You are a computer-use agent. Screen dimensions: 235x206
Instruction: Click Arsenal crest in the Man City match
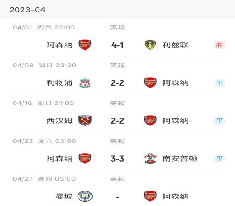pos(150,196)
